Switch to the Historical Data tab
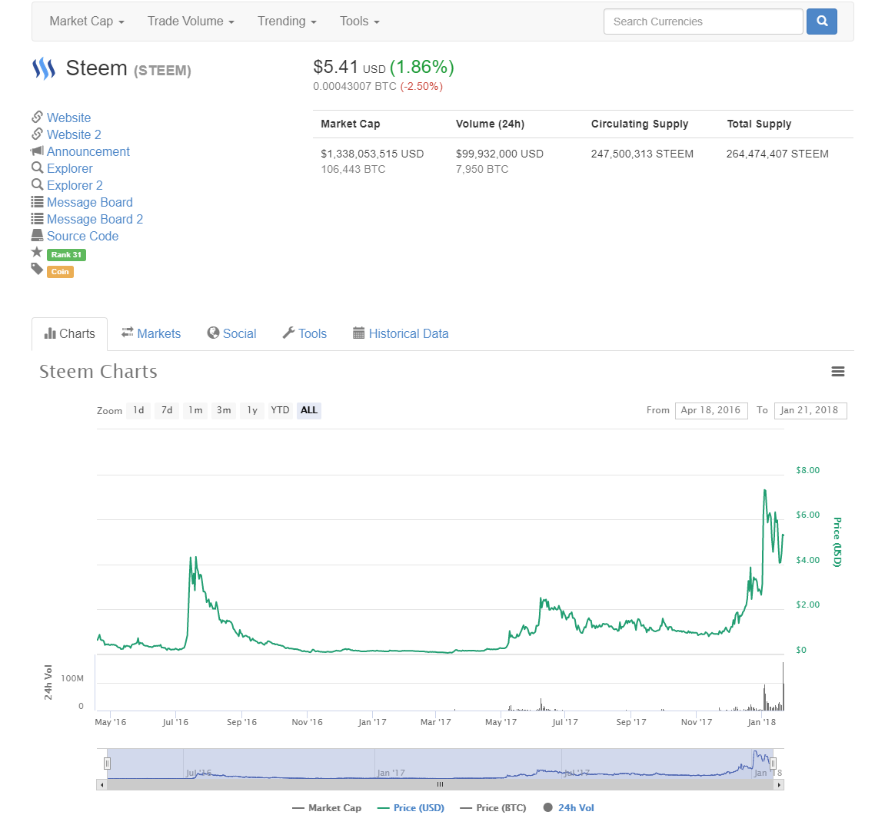The image size is (875, 815). (x=401, y=333)
